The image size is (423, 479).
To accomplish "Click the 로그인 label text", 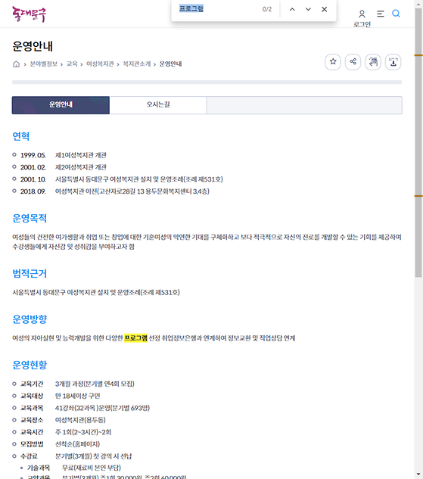I will pos(362,24).
